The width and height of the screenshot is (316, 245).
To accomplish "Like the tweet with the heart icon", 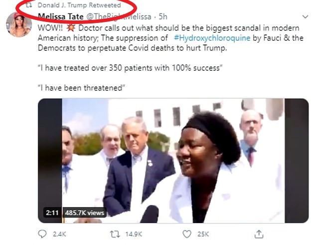I will tap(186, 234).
